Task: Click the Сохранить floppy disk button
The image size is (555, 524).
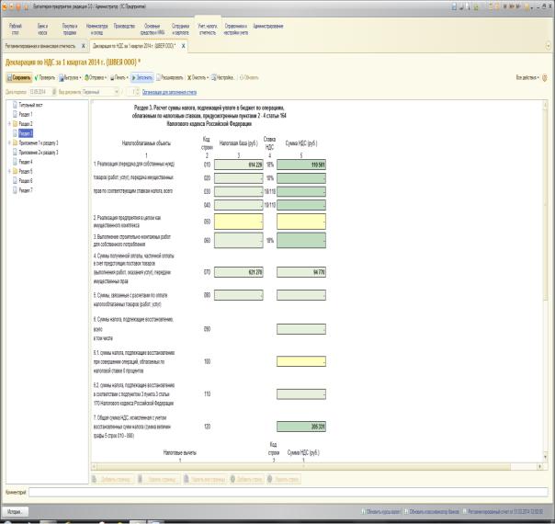Action: [x=19, y=77]
